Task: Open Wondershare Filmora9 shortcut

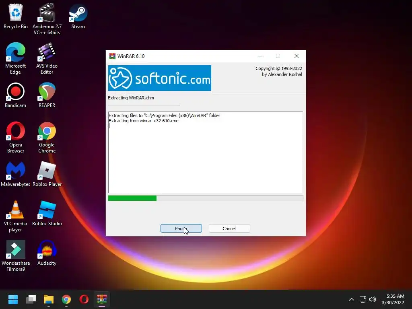Action: tap(16, 255)
